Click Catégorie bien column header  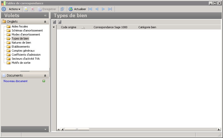[x=147, y=27]
